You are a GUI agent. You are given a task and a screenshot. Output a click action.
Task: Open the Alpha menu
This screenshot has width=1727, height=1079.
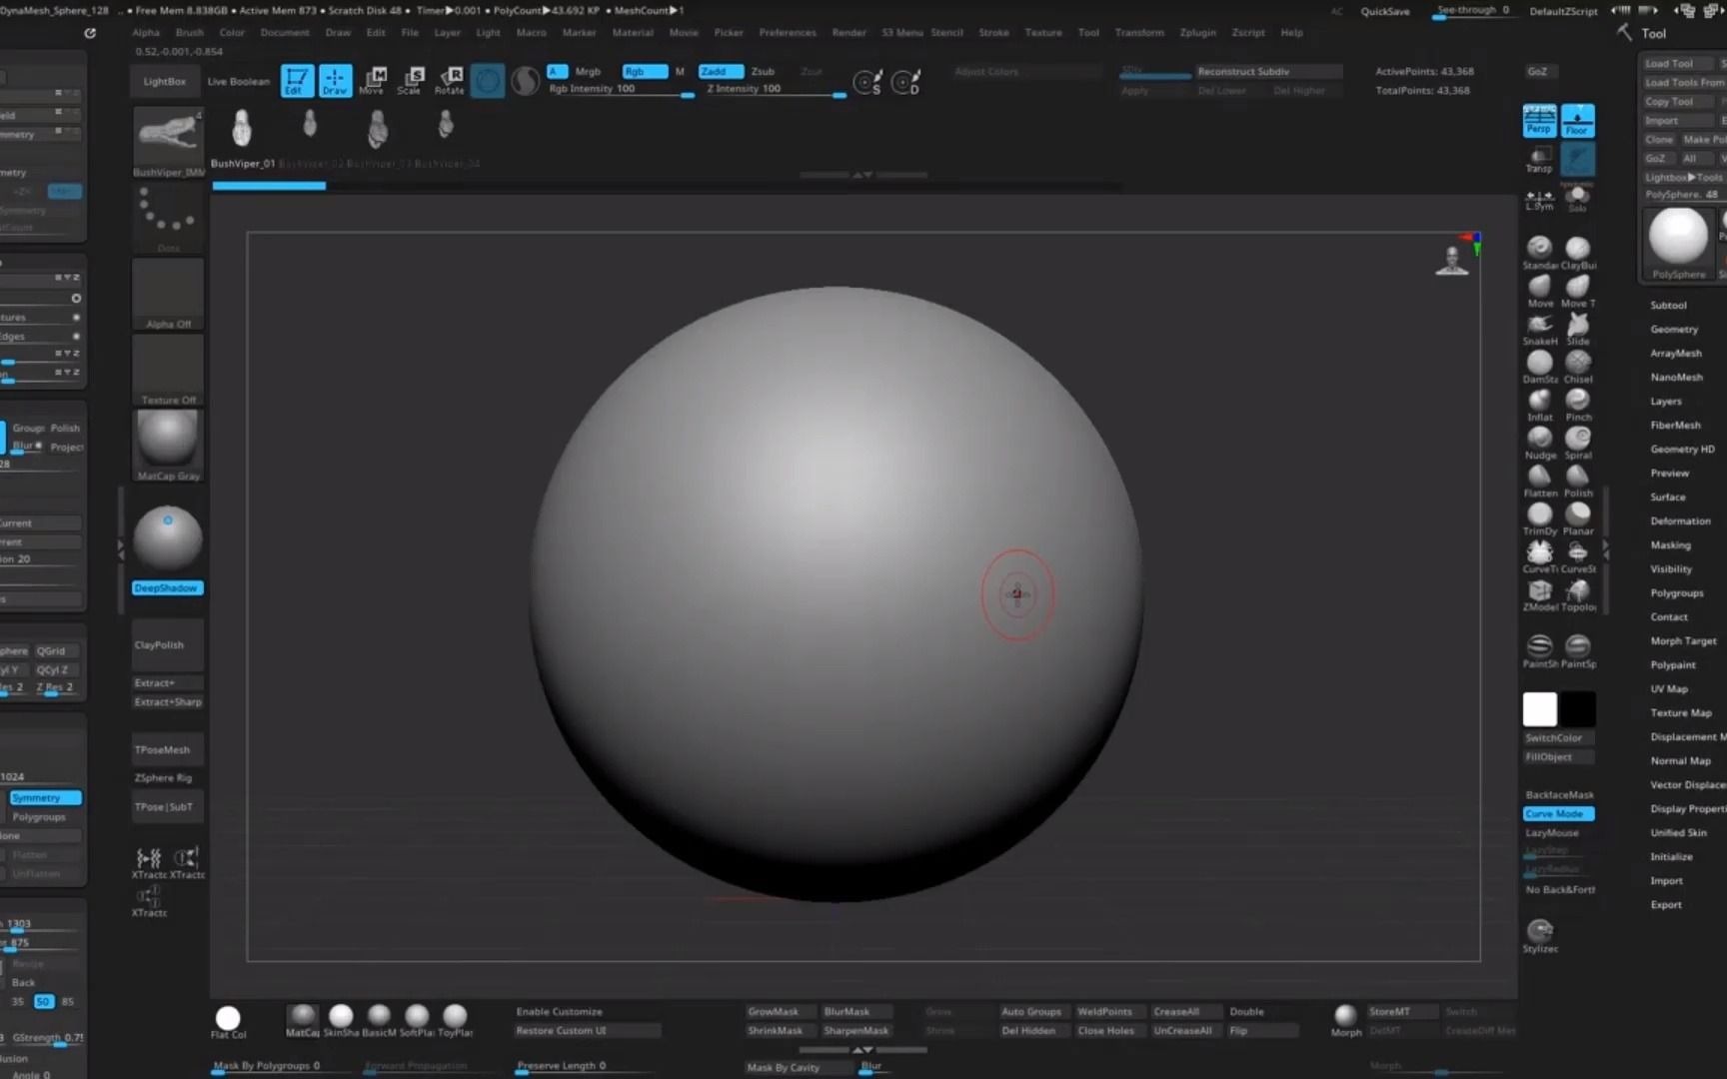tap(146, 32)
